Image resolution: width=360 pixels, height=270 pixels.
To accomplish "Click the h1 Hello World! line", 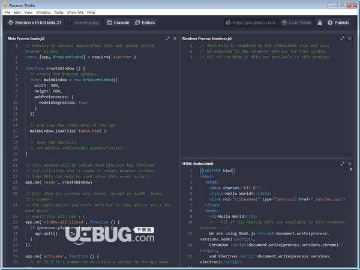I will [x=233, y=216].
